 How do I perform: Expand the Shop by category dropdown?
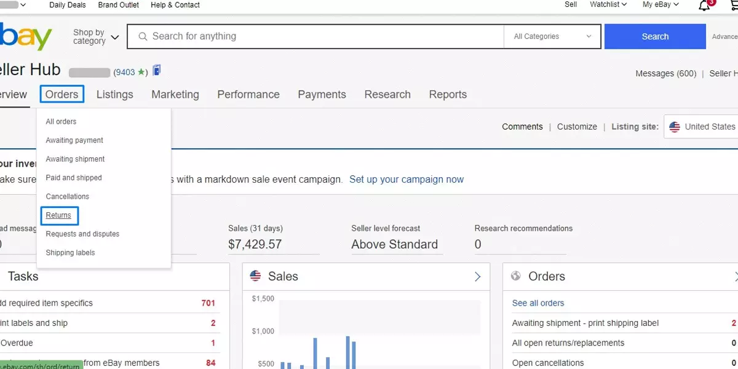(96, 37)
